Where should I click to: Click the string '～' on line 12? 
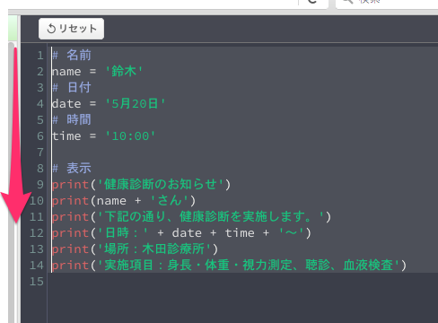(x=291, y=233)
